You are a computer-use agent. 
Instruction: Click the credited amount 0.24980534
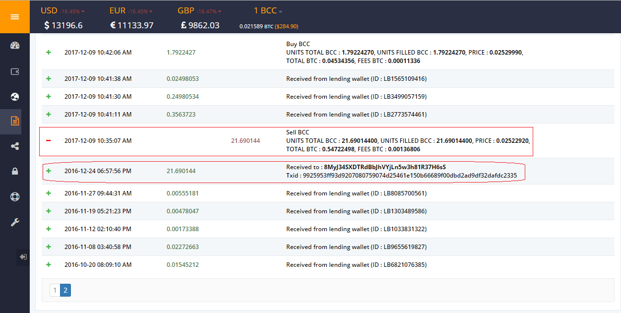183,97
